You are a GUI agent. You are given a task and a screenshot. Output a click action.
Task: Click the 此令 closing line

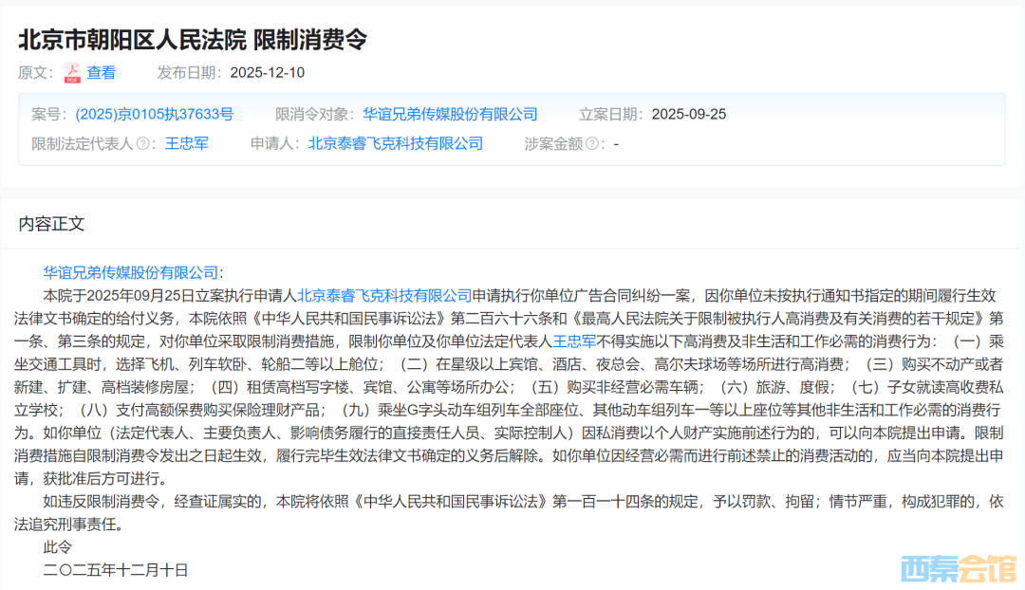pos(57,547)
